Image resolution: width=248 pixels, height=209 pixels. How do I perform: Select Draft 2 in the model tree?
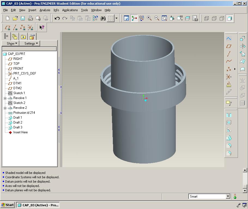pos(18,122)
